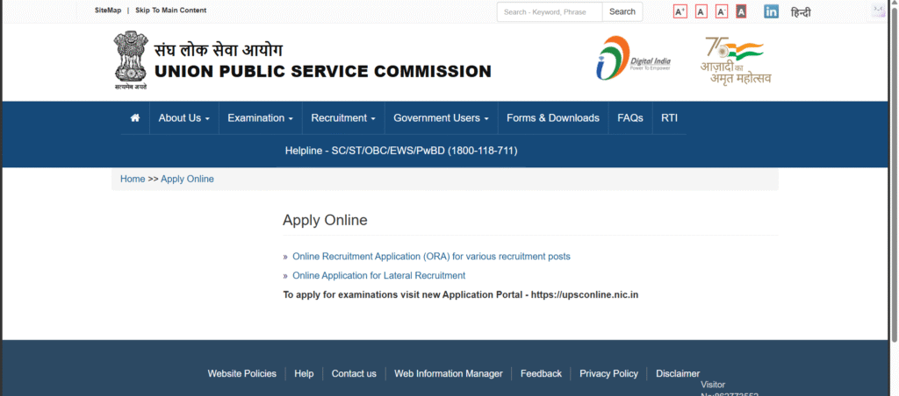Click the Union Public Service Commission title

[x=323, y=72]
